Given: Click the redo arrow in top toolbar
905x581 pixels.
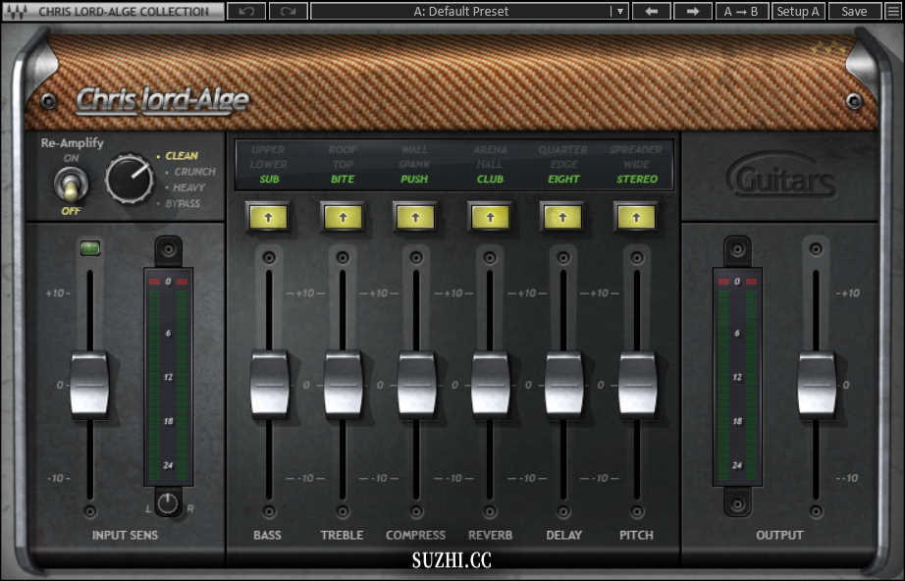Looking at the screenshot, I should point(288,12).
